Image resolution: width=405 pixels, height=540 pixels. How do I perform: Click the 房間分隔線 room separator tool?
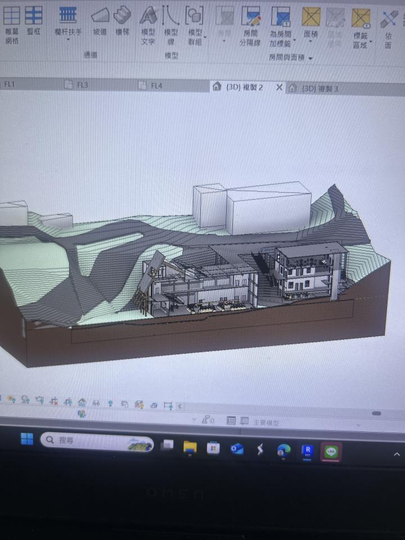(x=250, y=25)
